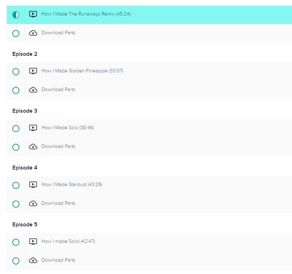Click video icon for How I made Solid
This screenshot has height=274, width=292.
pos(33,242)
